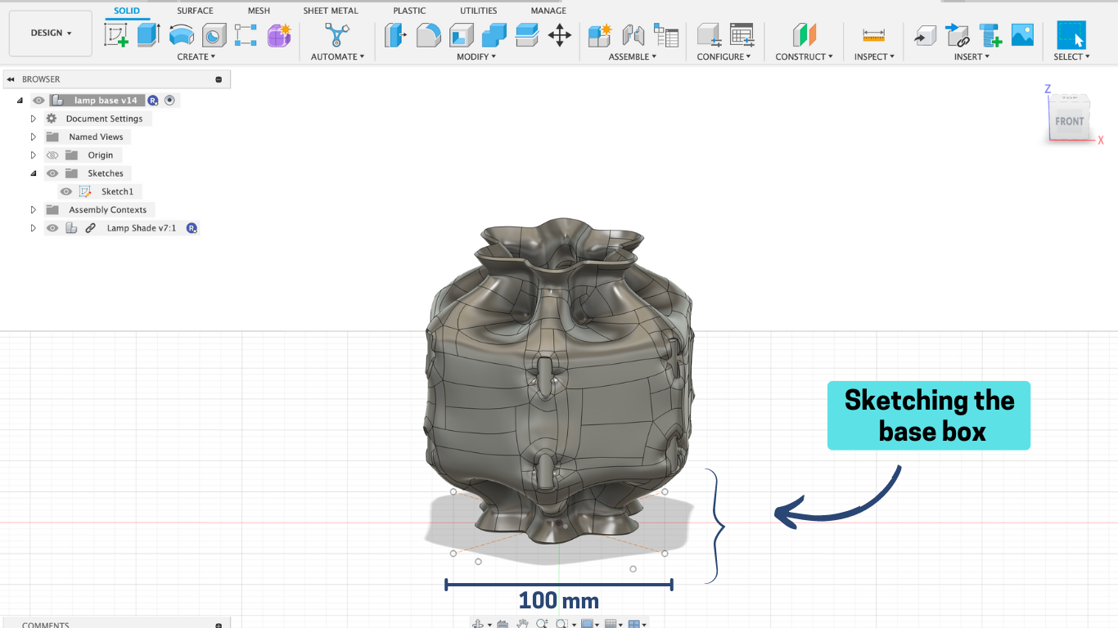Click the R badge beside lamp base v14

(153, 101)
